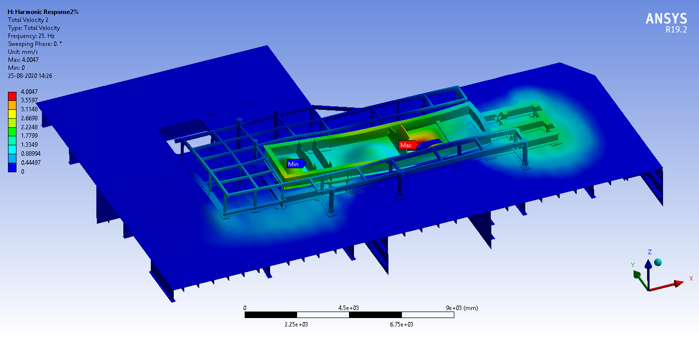Screen dimensions: 699x337
Task: Click the red Max probe label
Action: click(x=407, y=145)
